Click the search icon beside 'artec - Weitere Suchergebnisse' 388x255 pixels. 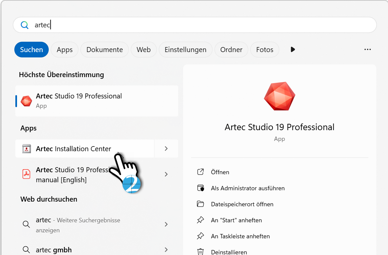tap(26, 224)
